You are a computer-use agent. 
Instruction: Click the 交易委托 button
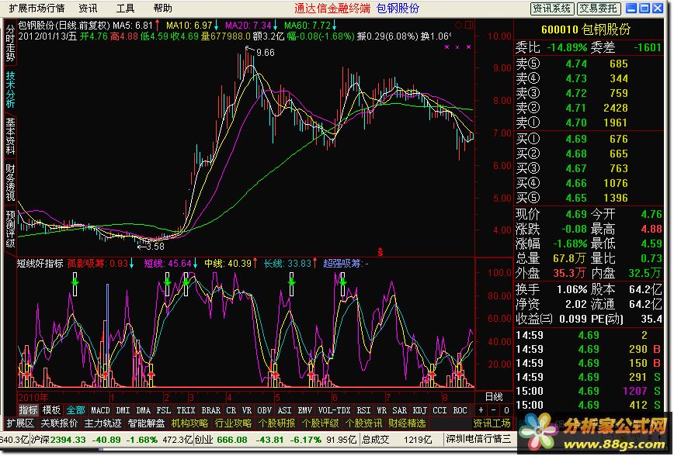pos(598,9)
